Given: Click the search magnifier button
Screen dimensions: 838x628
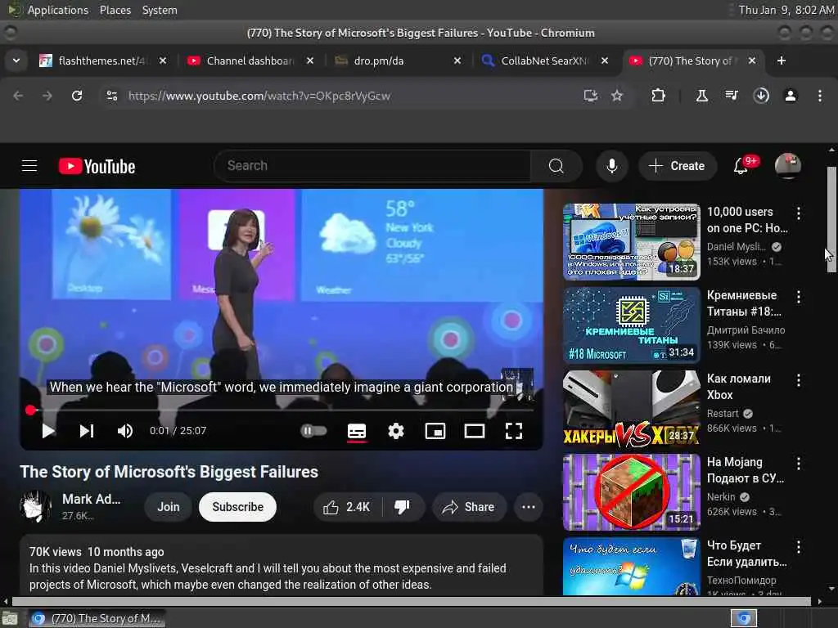Looking at the screenshot, I should (556, 166).
